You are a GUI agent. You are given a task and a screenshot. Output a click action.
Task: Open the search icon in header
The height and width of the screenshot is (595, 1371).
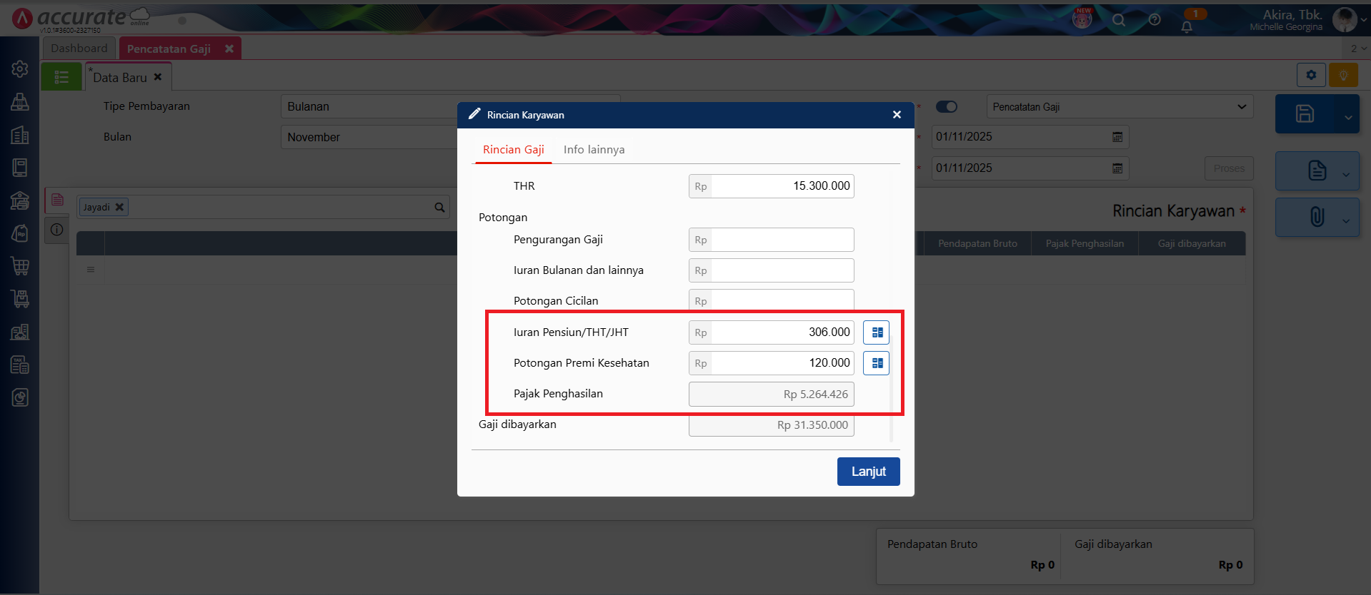coord(1118,20)
